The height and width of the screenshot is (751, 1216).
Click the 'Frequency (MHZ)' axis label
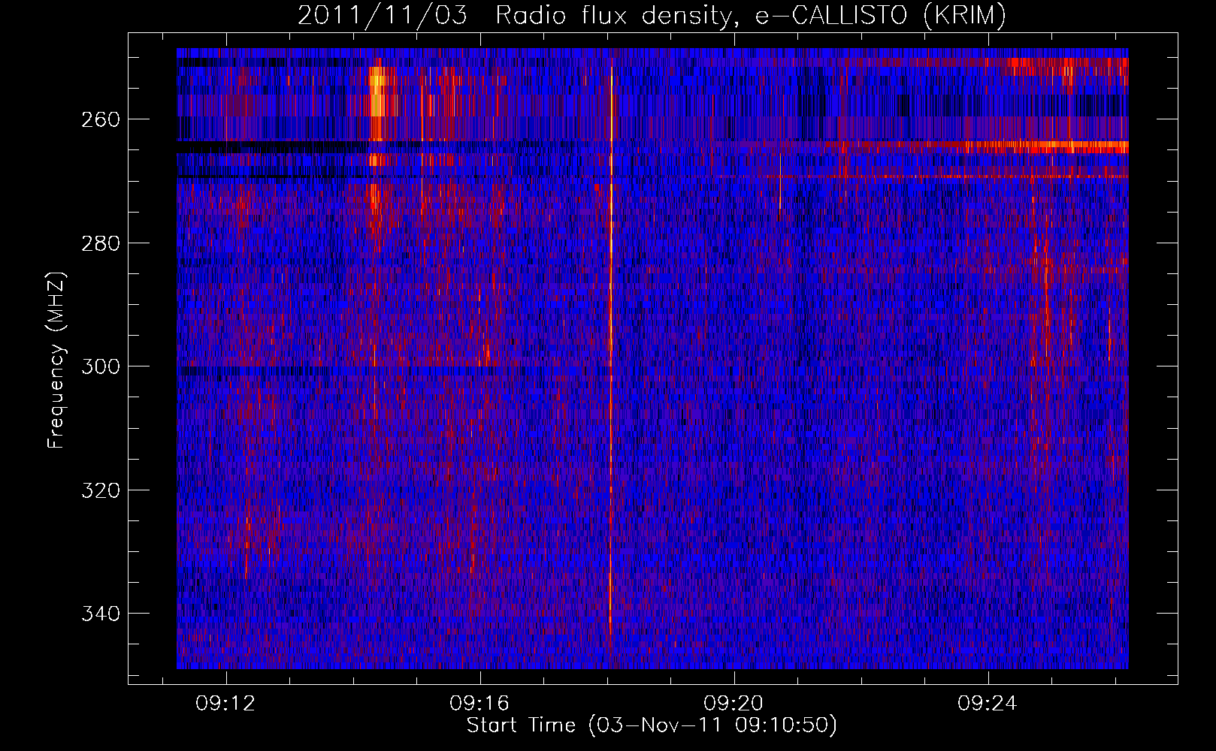click(x=56, y=360)
